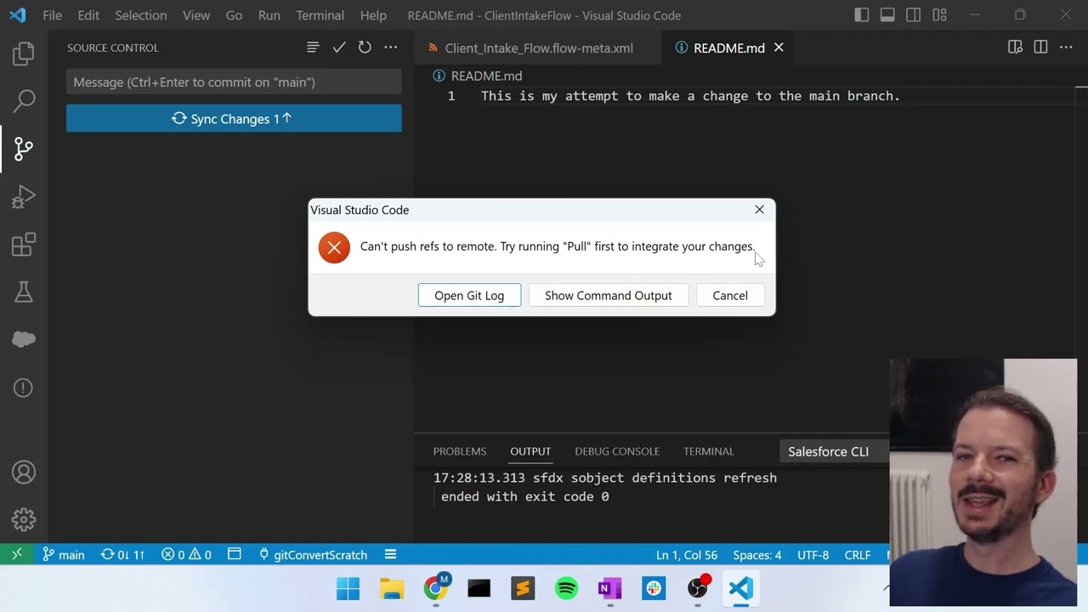Click the circled exclamation activity bar icon
The height and width of the screenshot is (612, 1088).
24,388
